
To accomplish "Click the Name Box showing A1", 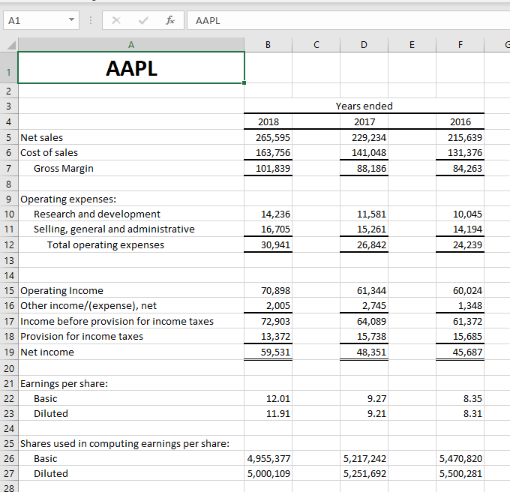I will click(x=41, y=20).
